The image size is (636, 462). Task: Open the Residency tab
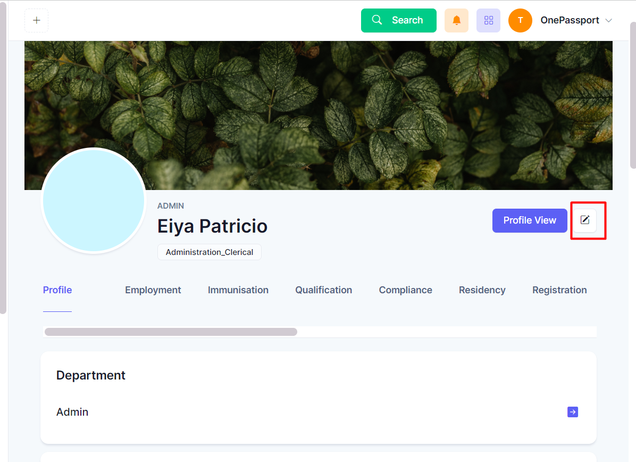click(x=482, y=290)
